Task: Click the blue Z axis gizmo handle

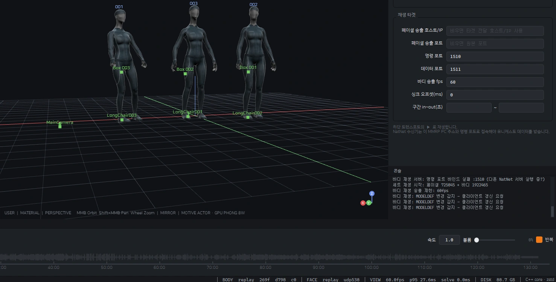Action: (372, 194)
